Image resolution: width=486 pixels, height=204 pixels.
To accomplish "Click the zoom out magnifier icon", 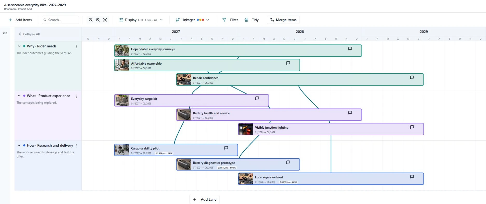I will [90, 20].
